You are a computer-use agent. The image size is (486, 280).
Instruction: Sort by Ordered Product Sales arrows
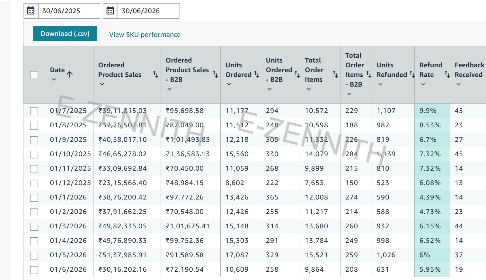click(155, 74)
